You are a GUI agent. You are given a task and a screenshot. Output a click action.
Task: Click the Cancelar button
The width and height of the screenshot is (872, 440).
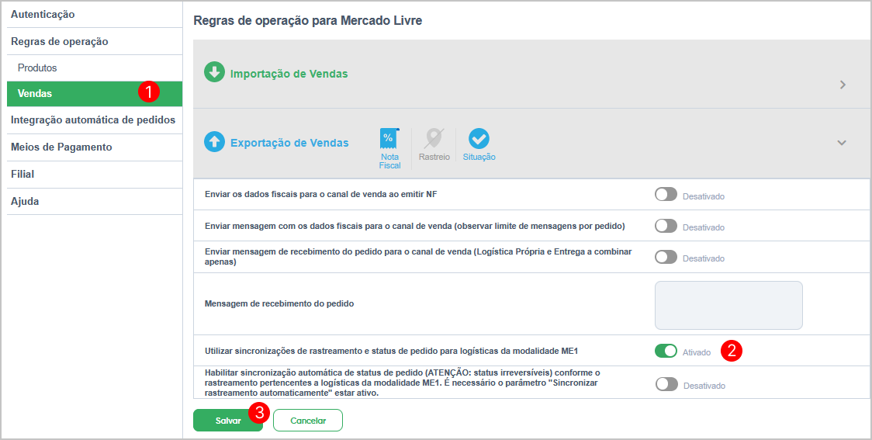(x=308, y=421)
